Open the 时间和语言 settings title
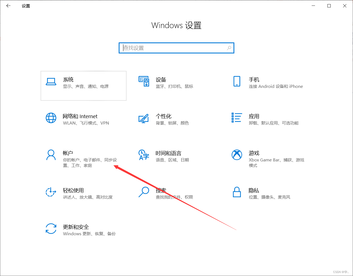 (x=169, y=153)
